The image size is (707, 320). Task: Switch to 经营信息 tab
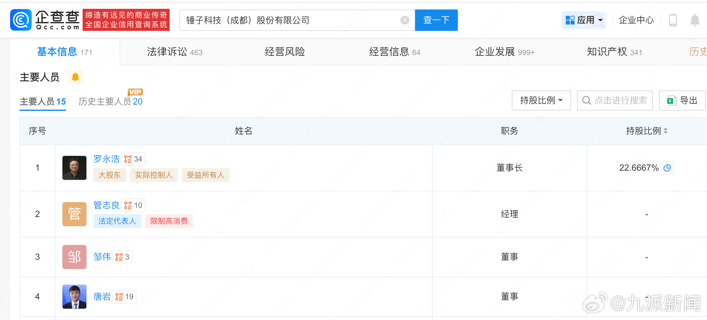point(394,52)
